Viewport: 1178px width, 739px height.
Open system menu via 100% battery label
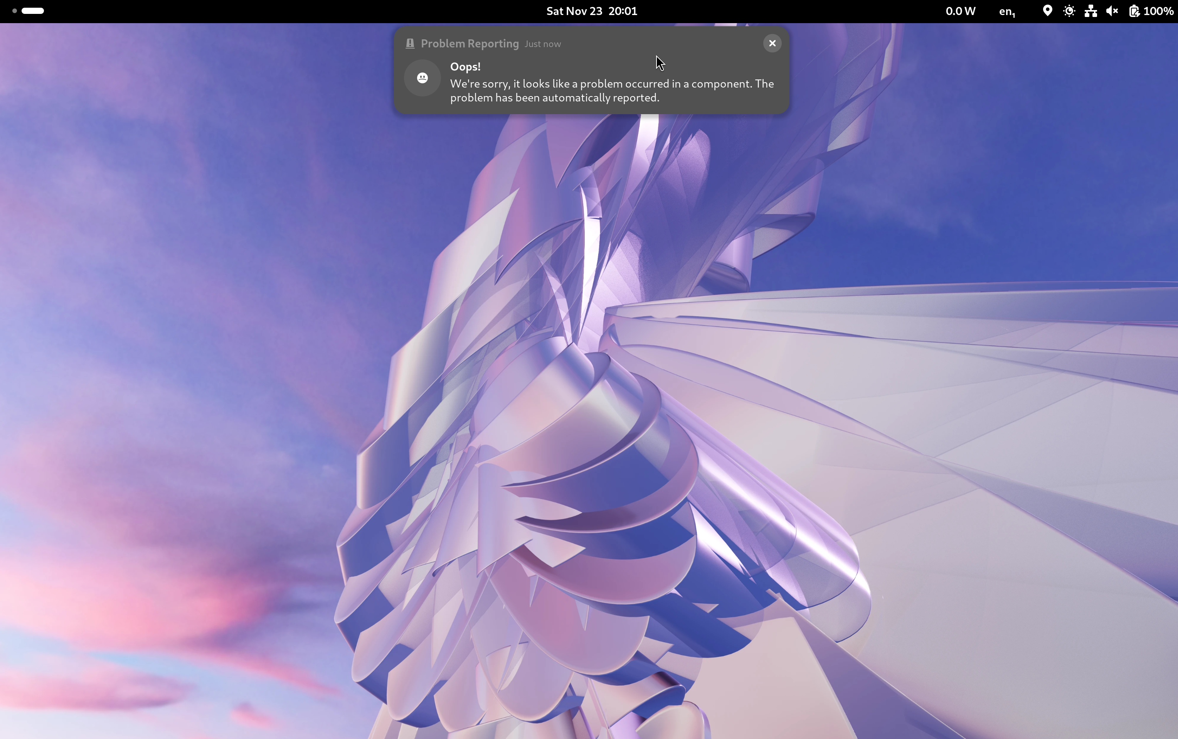[1158, 11]
